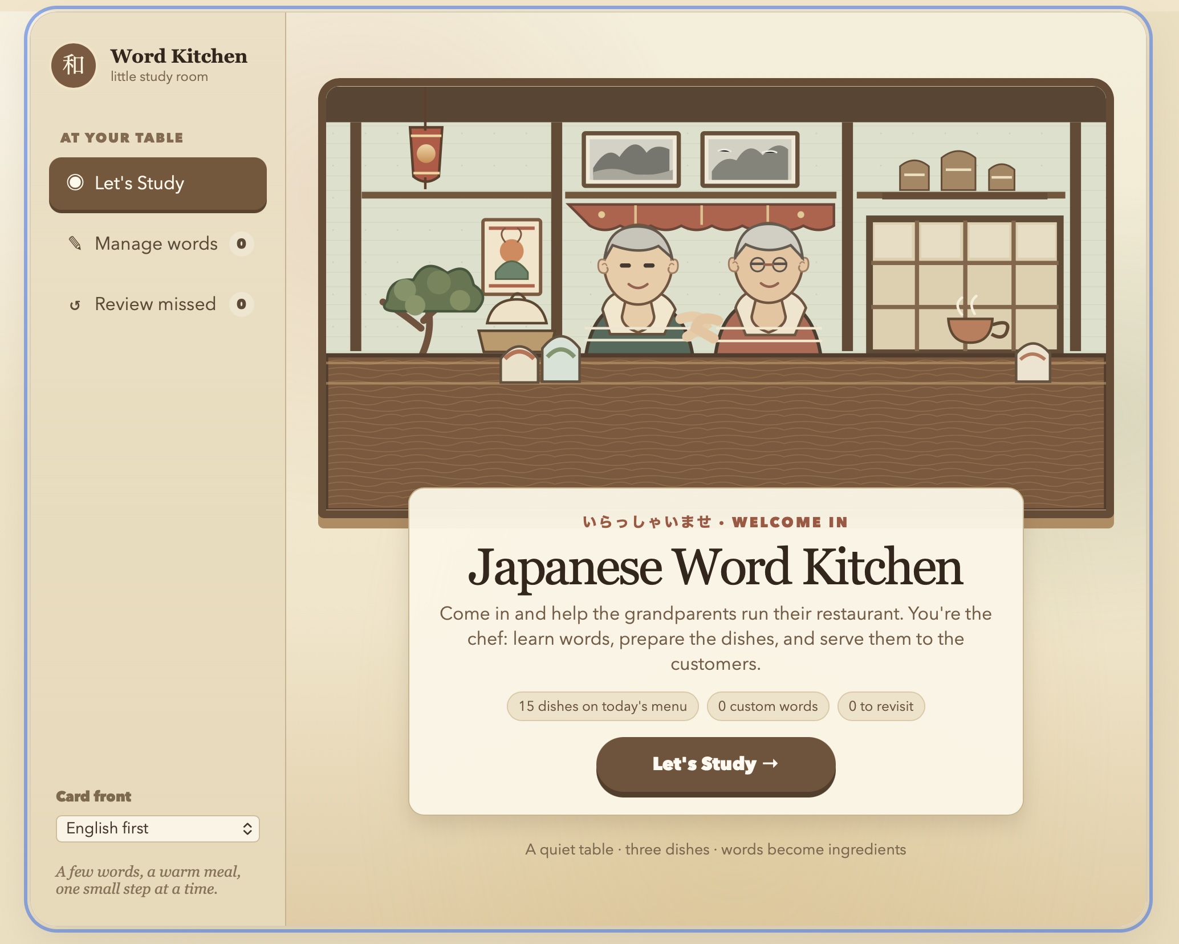Select Let's Study in the sidebar

tap(158, 184)
